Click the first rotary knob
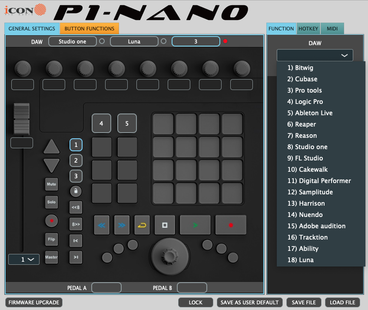Screen dimensions: 368x310 [23, 69]
